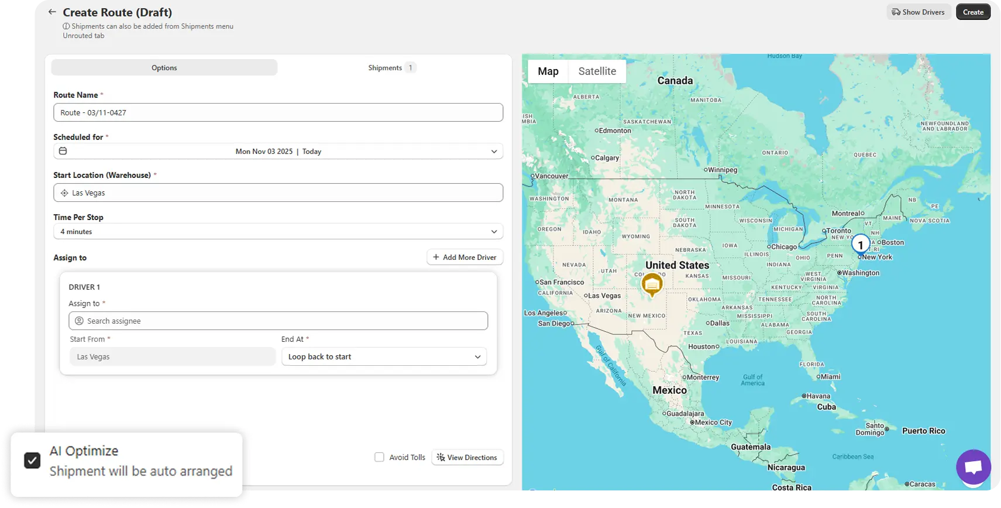Click the location crosshair icon in Start Location
Image resolution: width=1001 pixels, height=508 pixels.
pyautogui.click(x=64, y=193)
